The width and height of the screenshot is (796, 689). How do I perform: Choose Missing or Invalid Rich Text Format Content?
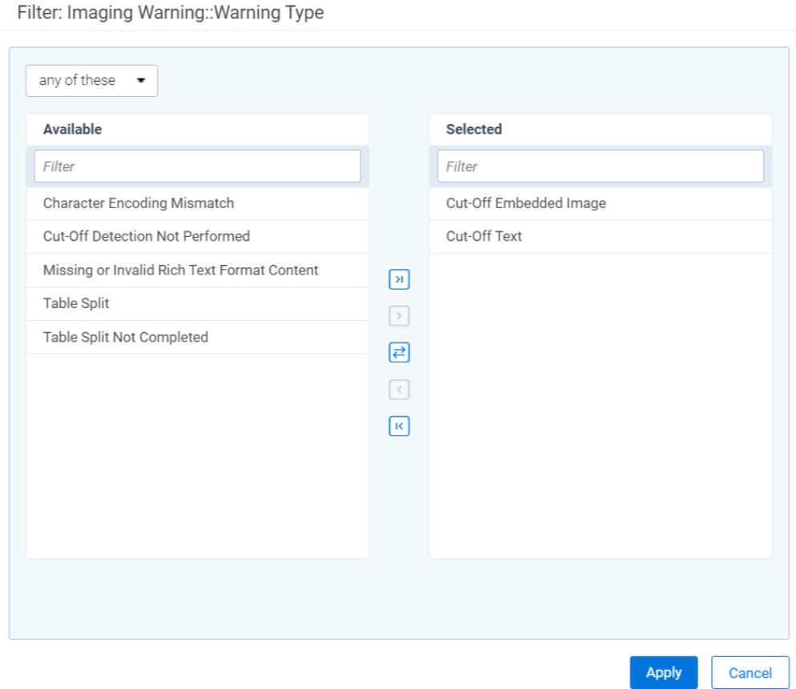point(198,270)
